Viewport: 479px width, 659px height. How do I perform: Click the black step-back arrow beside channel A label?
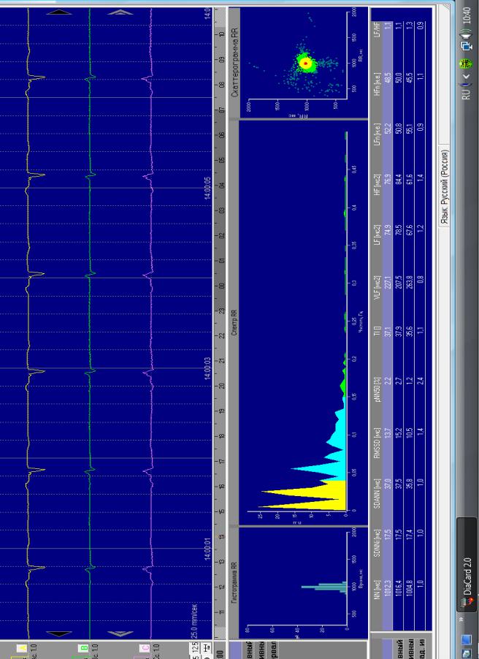point(59,633)
